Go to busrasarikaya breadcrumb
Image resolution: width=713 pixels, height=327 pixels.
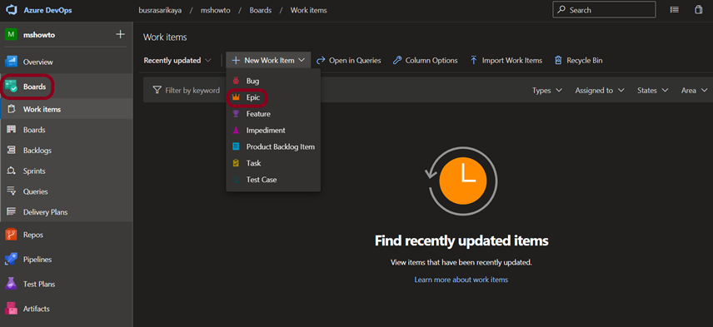click(160, 10)
